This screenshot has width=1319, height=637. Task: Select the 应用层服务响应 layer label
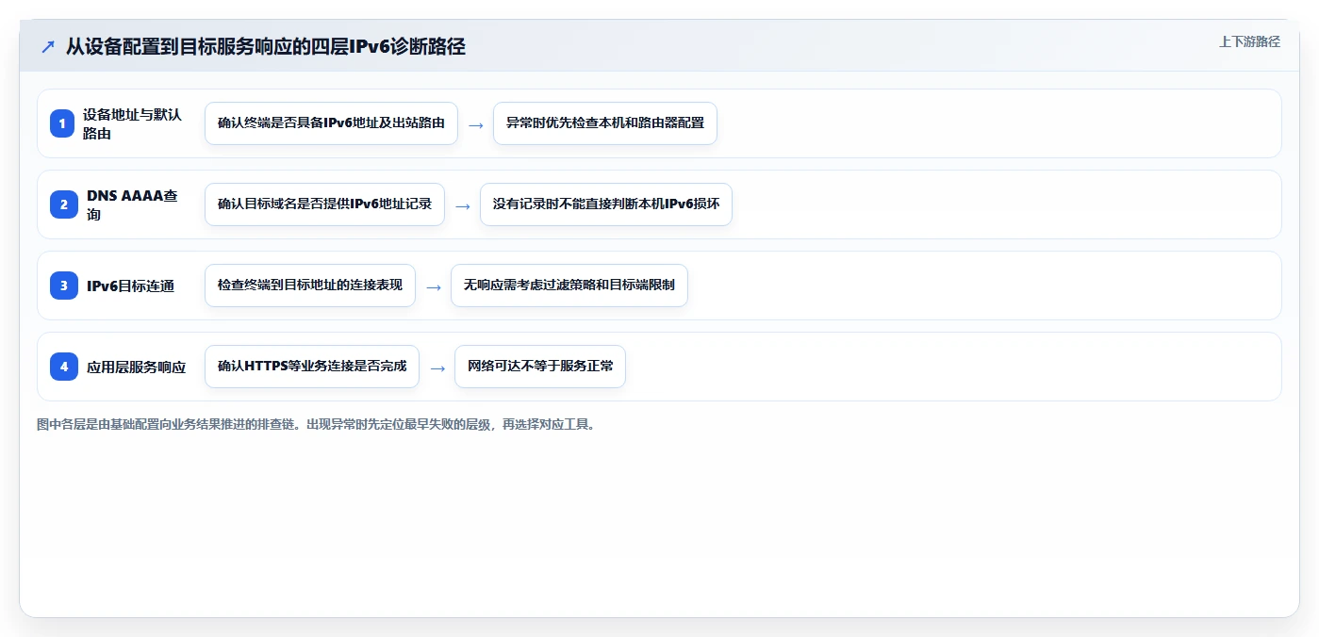coord(136,367)
